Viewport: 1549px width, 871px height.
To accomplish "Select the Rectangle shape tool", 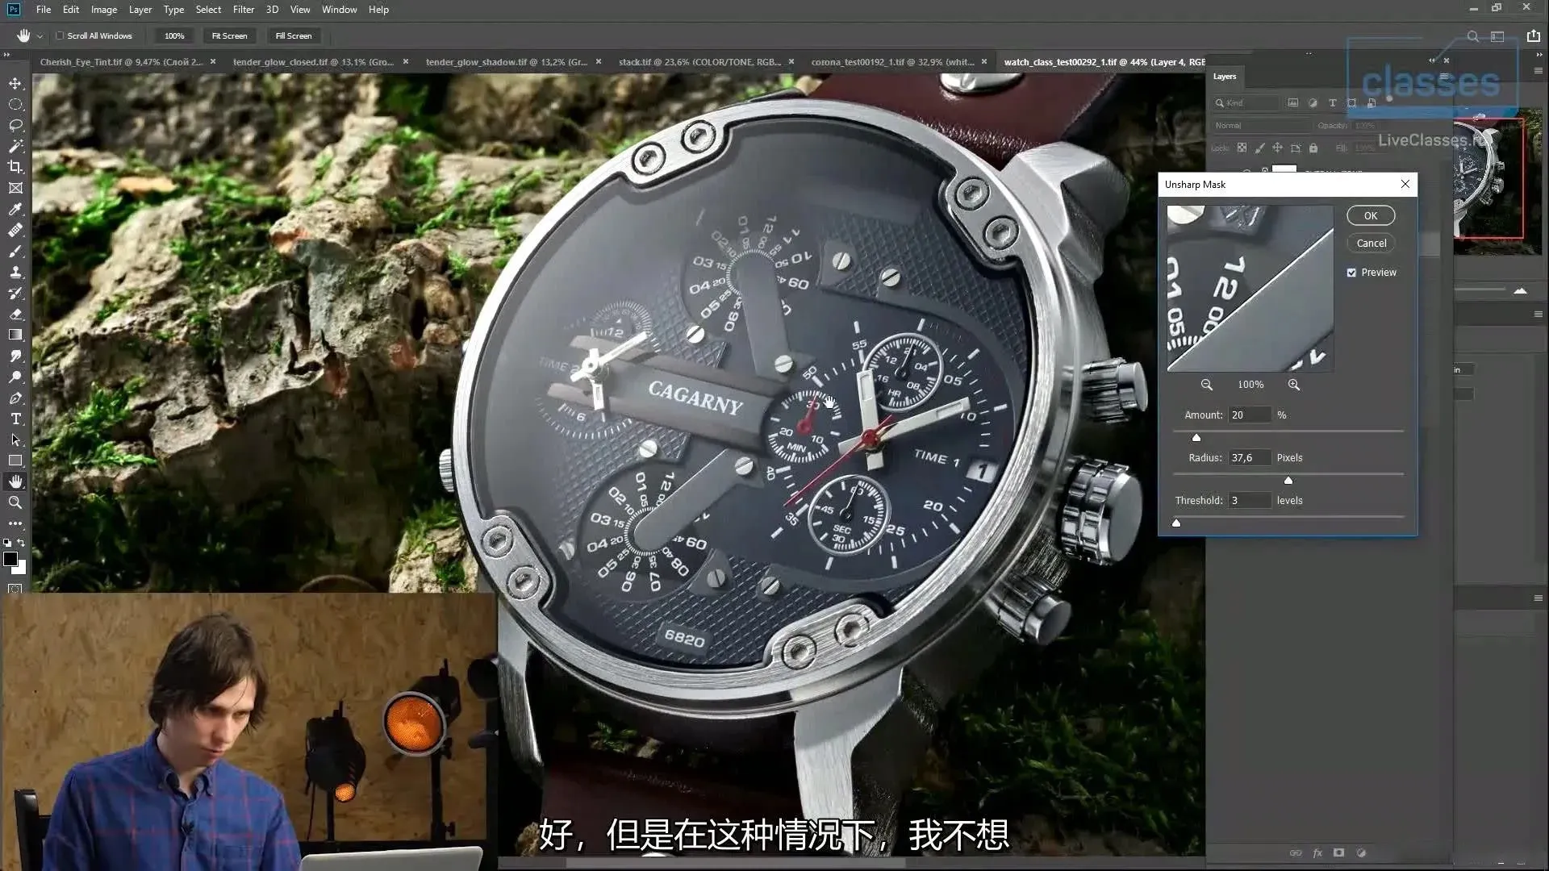I will point(15,461).
